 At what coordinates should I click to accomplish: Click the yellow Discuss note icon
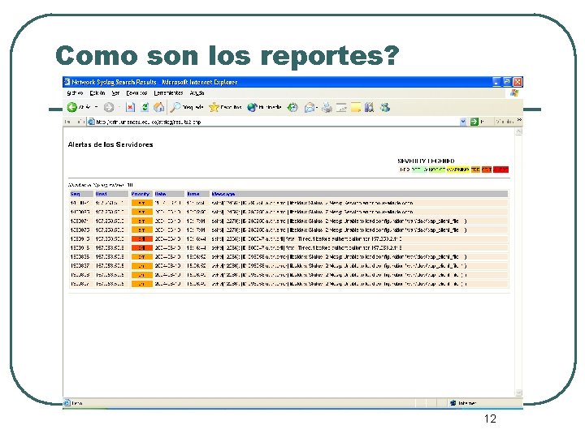[x=356, y=107]
